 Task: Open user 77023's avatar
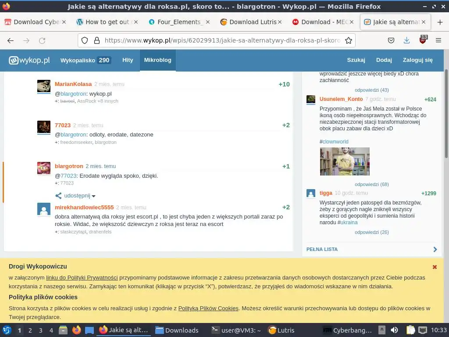coord(44,127)
